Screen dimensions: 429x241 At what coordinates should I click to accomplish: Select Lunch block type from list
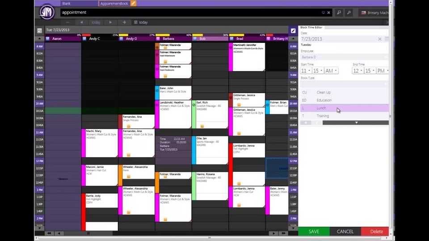(x=344, y=108)
